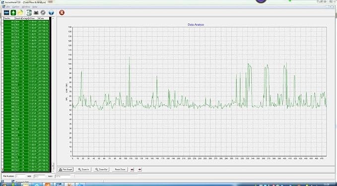
Task: Click the green download data icon
Action: pos(13,13)
